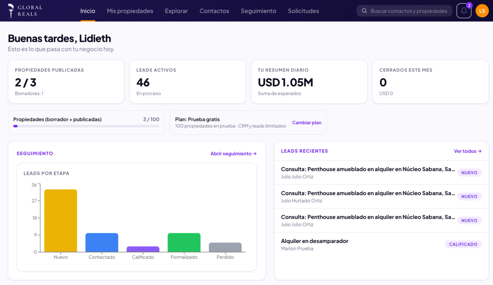This screenshot has height=285, width=493.
Task: Click the LEADS RECIENTES heading
Action: click(304, 151)
